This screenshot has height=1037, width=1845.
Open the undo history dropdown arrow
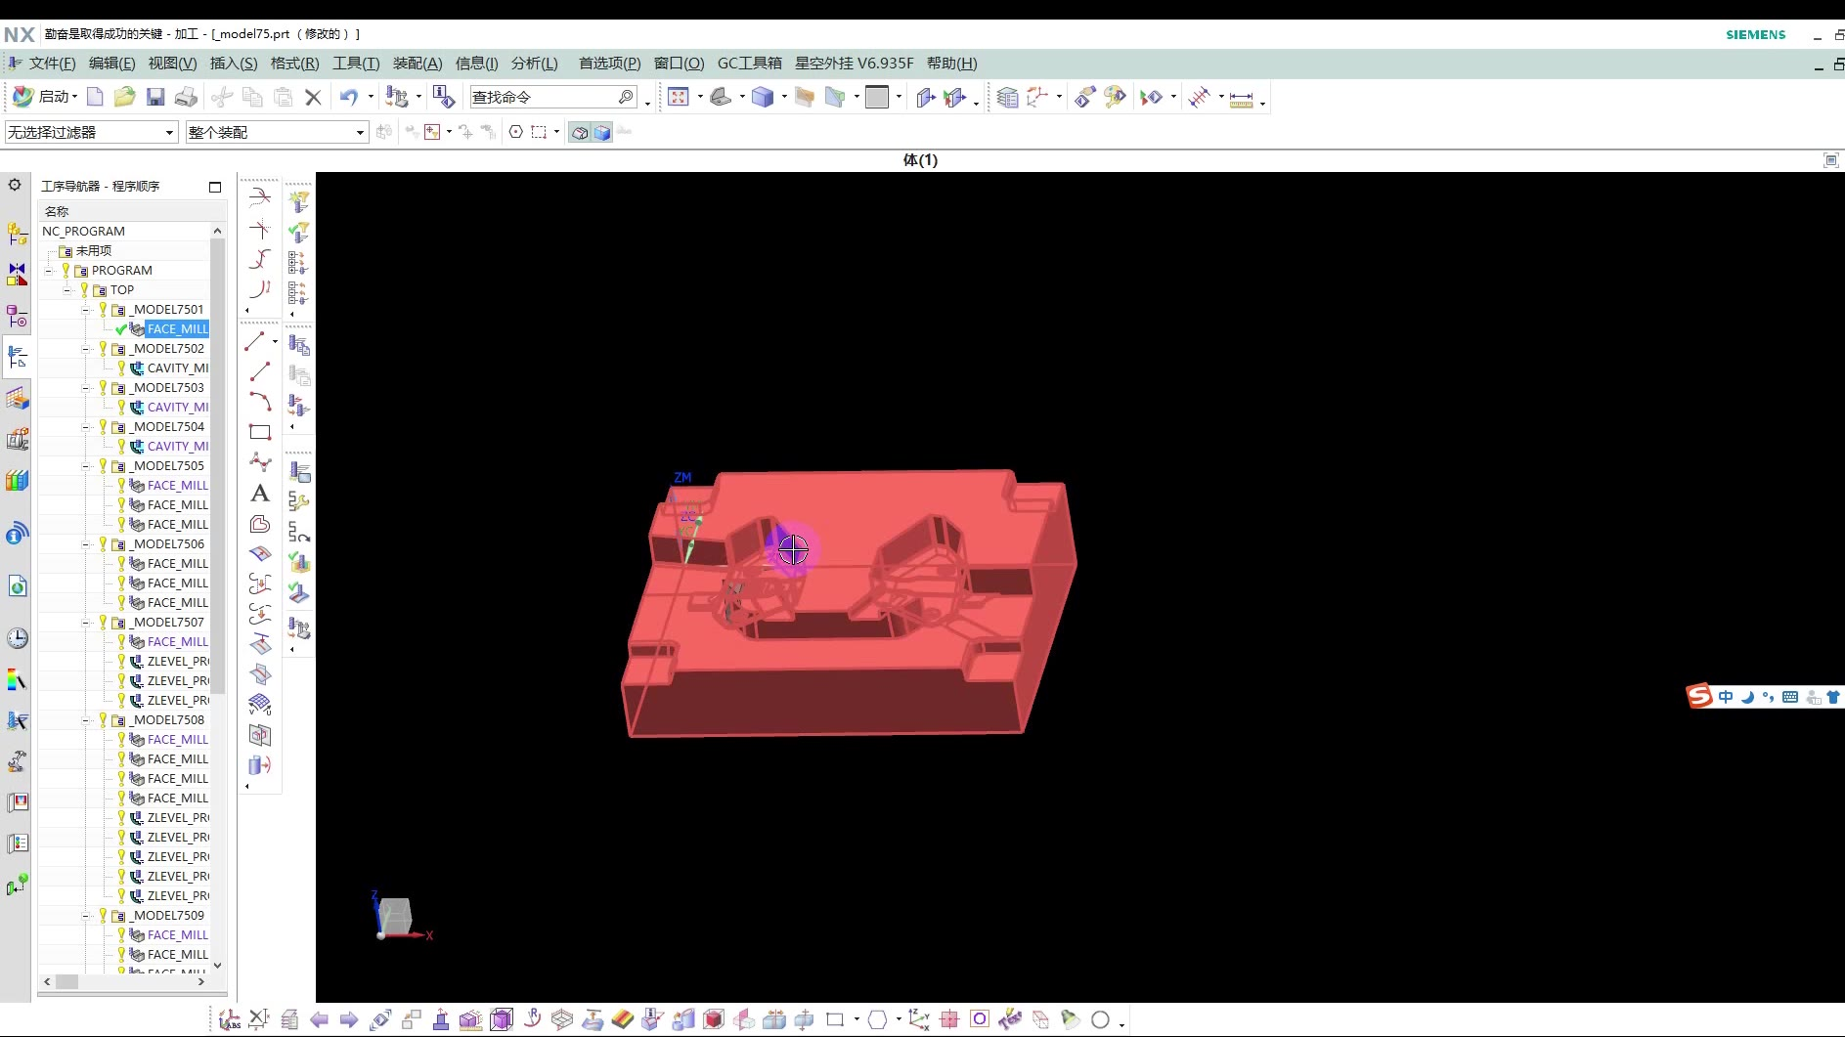[x=371, y=97]
